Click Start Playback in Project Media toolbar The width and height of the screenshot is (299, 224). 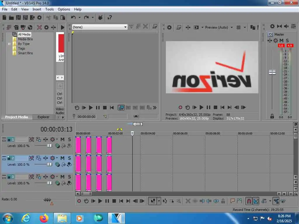tap(62, 27)
